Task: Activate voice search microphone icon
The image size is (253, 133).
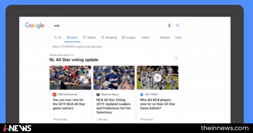Action: pyautogui.click(x=169, y=26)
